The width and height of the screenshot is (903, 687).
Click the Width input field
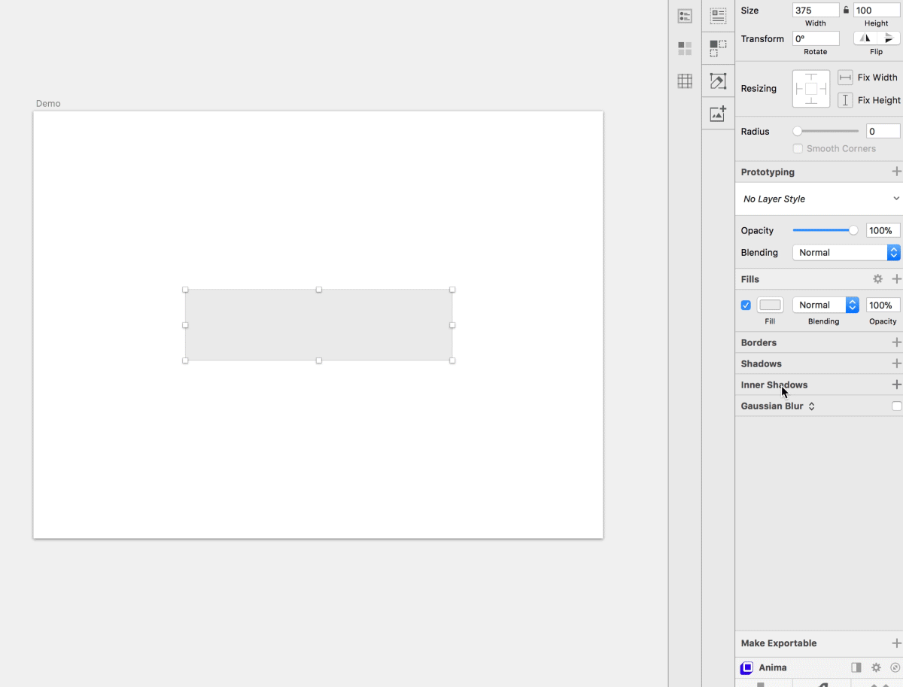point(816,11)
